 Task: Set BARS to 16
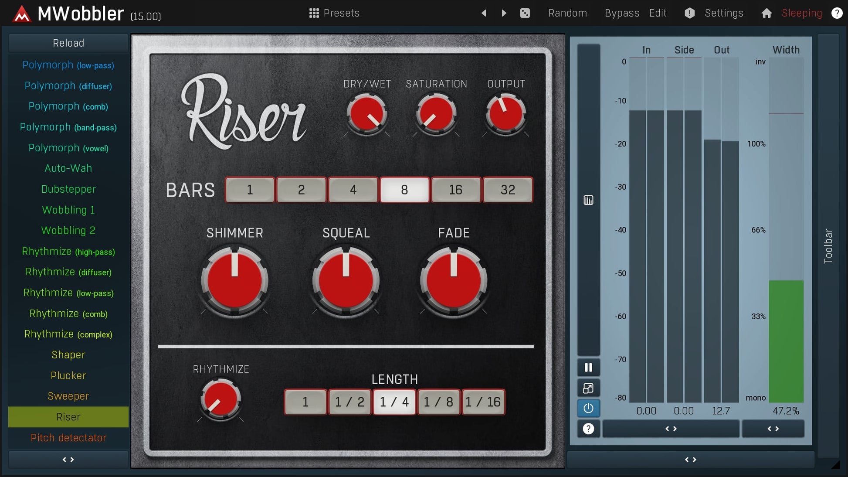(456, 190)
